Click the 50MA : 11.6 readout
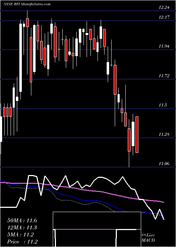Image resolution: width=176 pixels, height=247 pixels. click(22, 221)
